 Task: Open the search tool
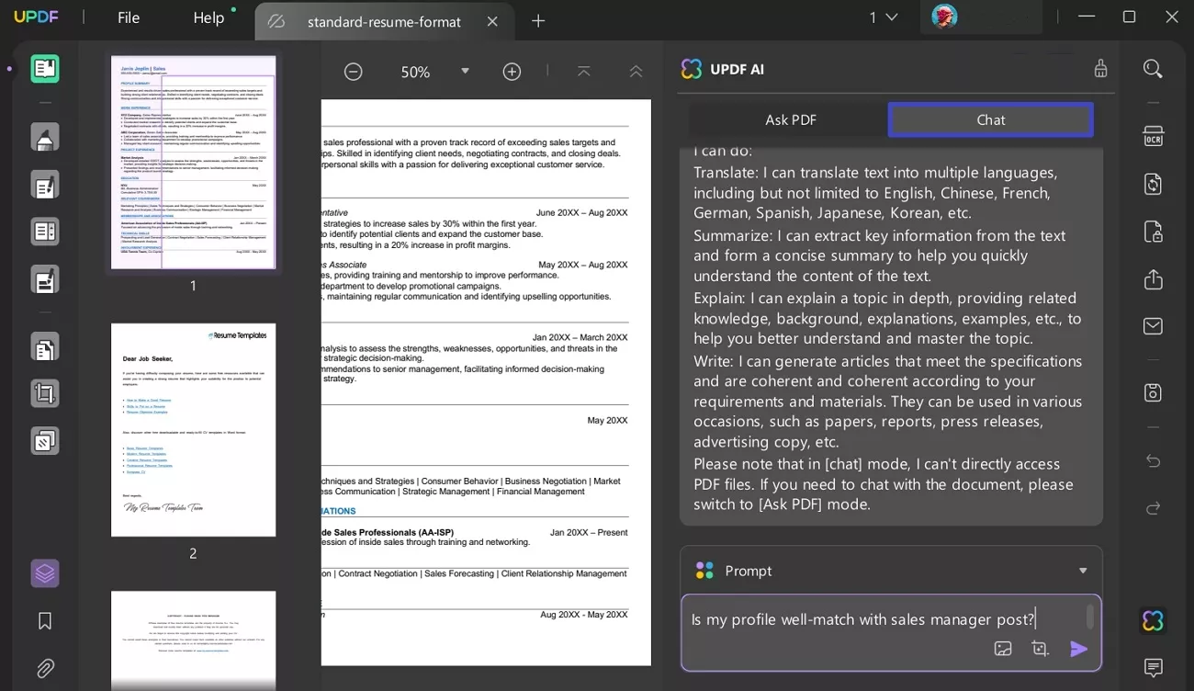pyautogui.click(x=1153, y=69)
